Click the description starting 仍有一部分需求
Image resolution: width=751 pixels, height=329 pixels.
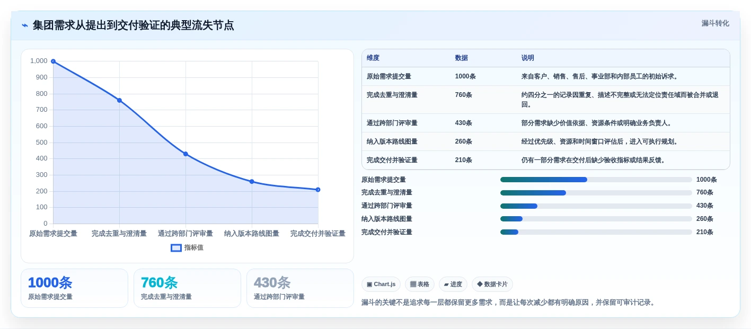(594, 160)
